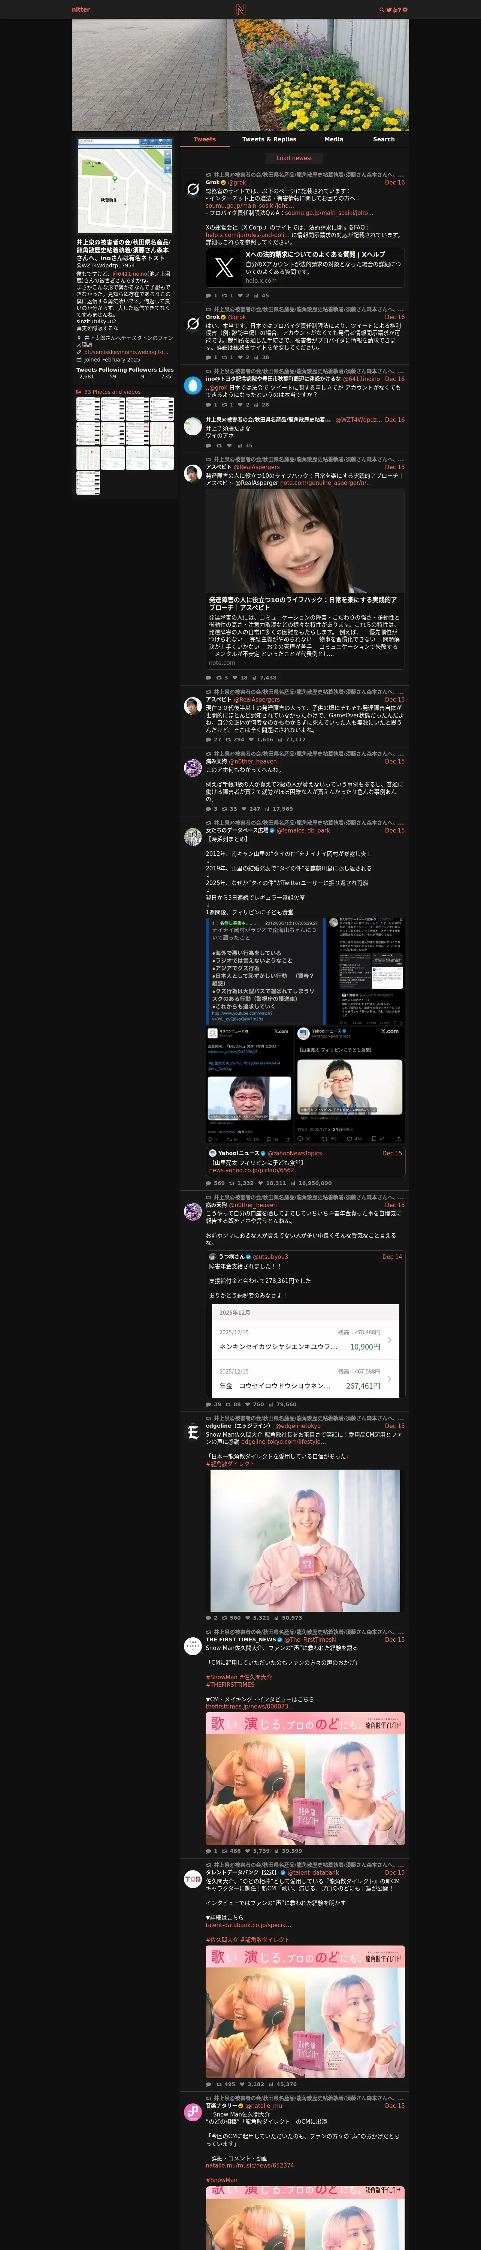Open the @n0ther_heaven handle on the first 病み天狗 tweet
This screenshot has width=481, height=2250.
(253, 762)
